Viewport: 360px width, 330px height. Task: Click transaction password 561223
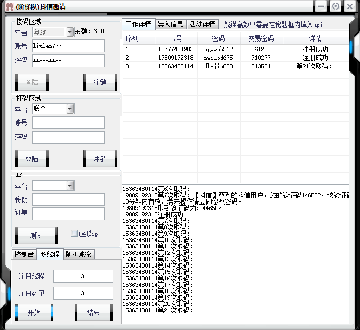261,49
